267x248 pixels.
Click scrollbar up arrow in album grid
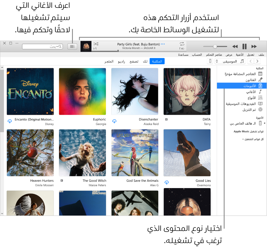2,68
